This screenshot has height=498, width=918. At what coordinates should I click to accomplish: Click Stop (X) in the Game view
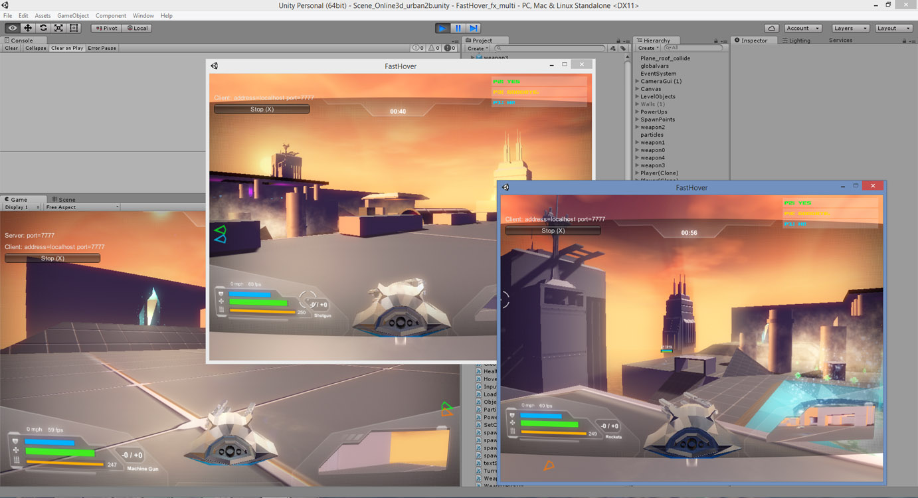52,258
